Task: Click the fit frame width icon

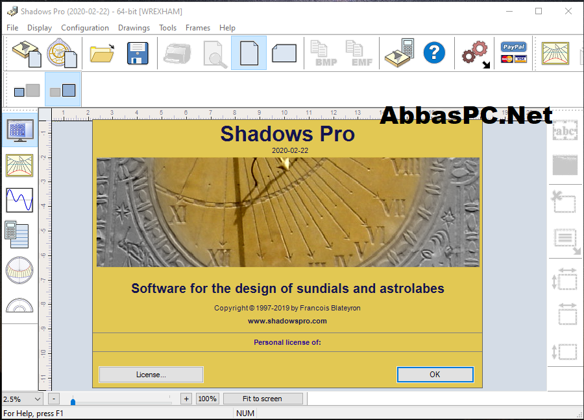Action: tap(567, 314)
